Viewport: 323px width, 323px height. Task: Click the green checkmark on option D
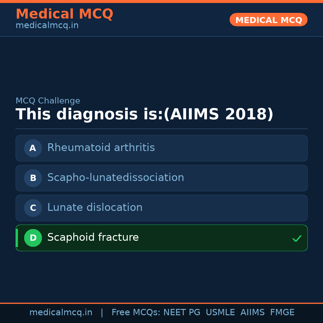(297, 238)
